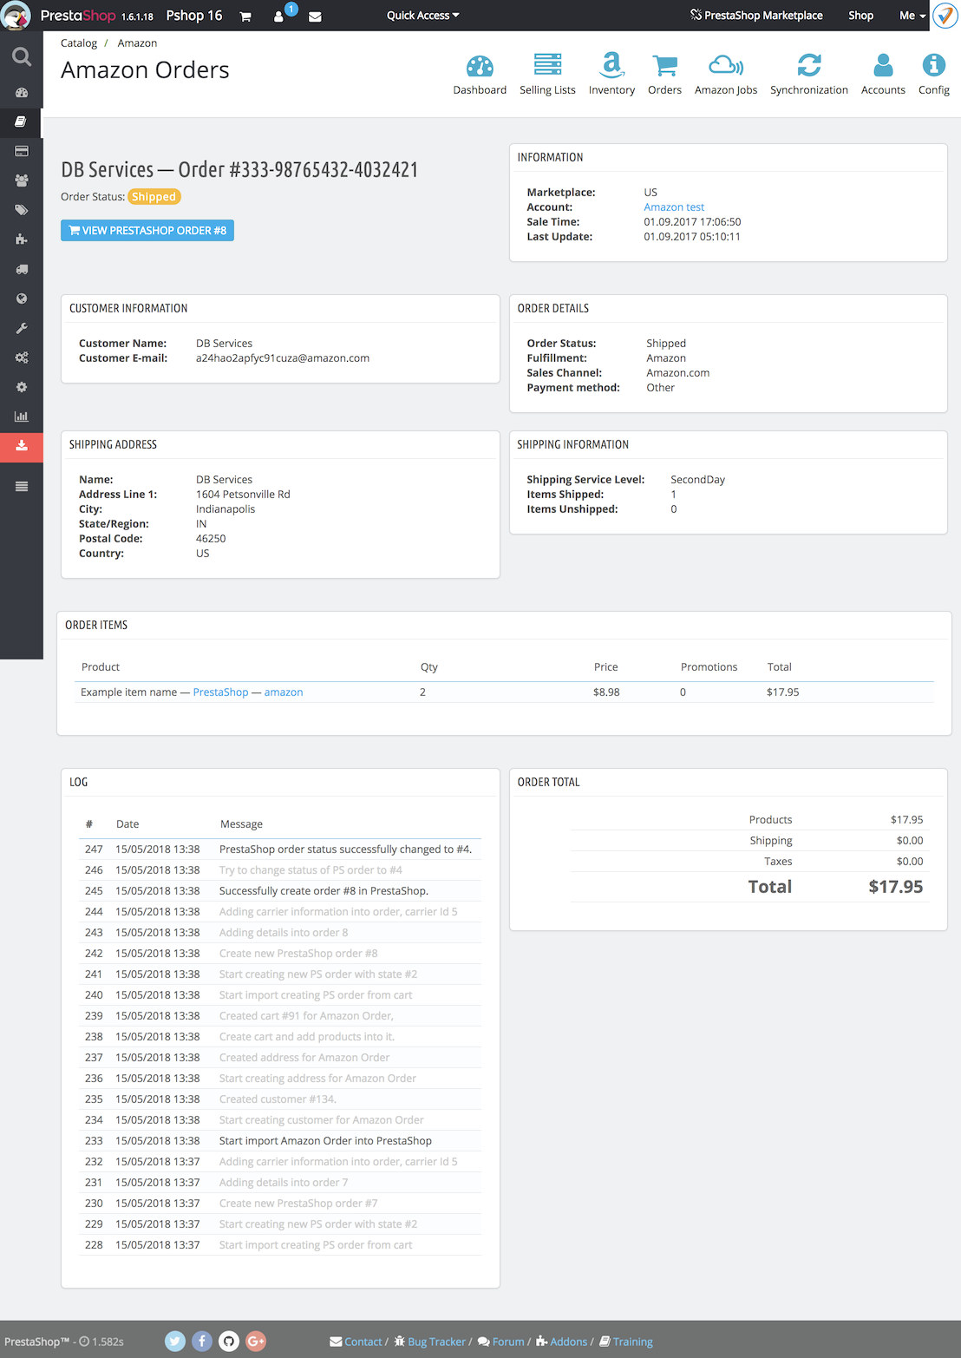Click the Sale Time value 01.09.2017 17:06:50
Image resolution: width=961 pixels, height=1358 pixels.
point(692,222)
